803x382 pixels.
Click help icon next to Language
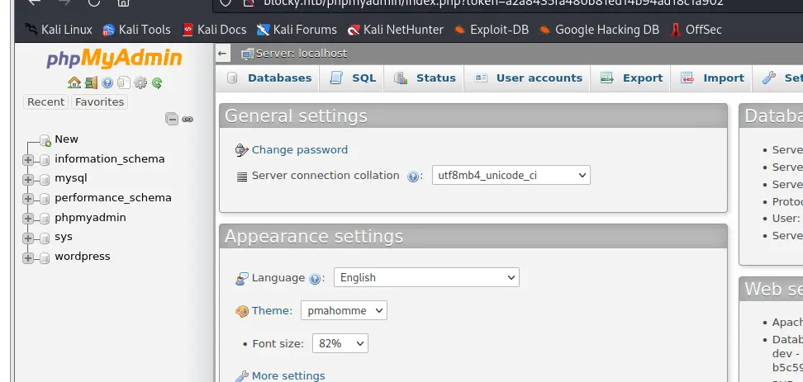tap(315, 279)
